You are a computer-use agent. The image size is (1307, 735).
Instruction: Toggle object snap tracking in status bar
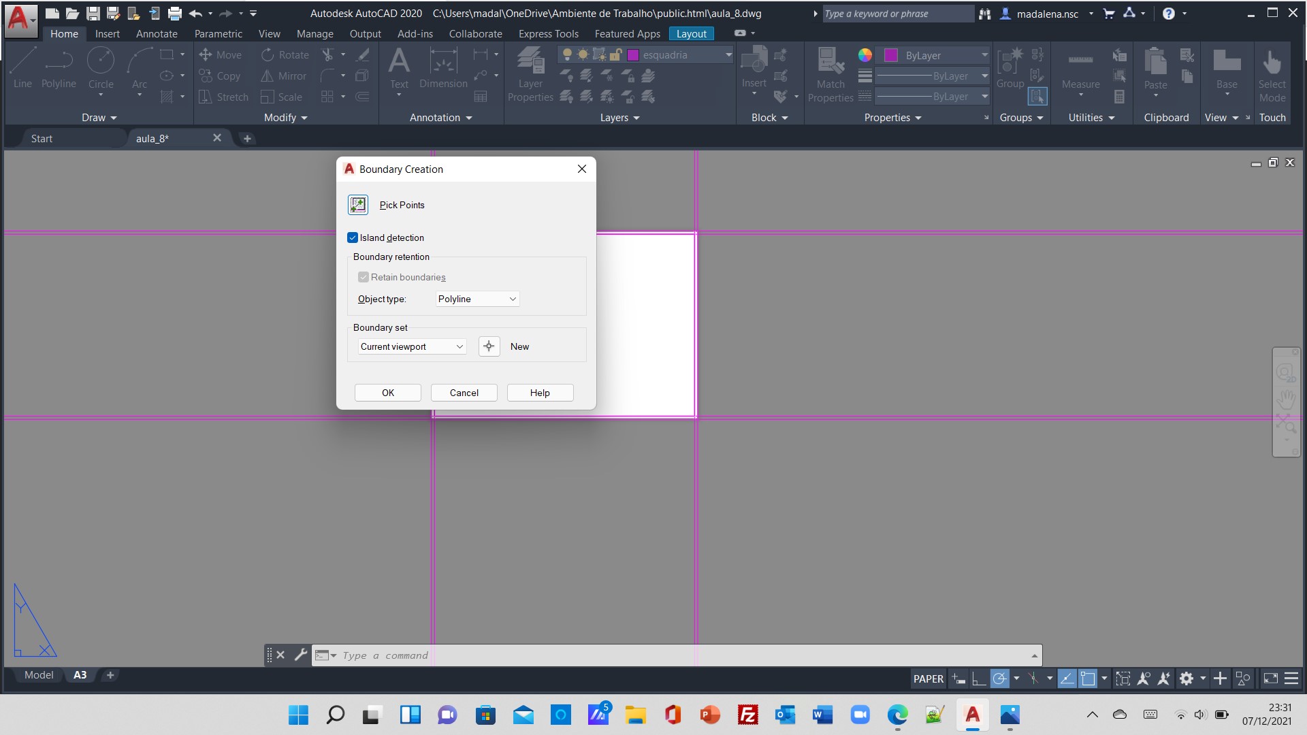[x=1067, y=679]
